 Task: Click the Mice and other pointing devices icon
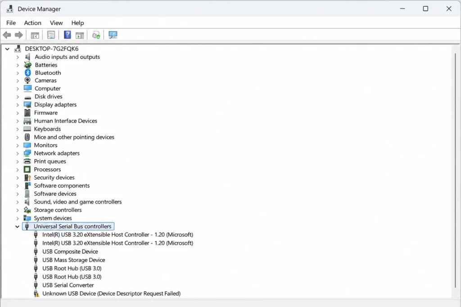pyautogui.click(x=27, y=137)
